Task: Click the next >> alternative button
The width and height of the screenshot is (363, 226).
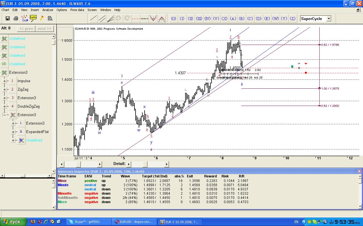Action: click(45, 29)
